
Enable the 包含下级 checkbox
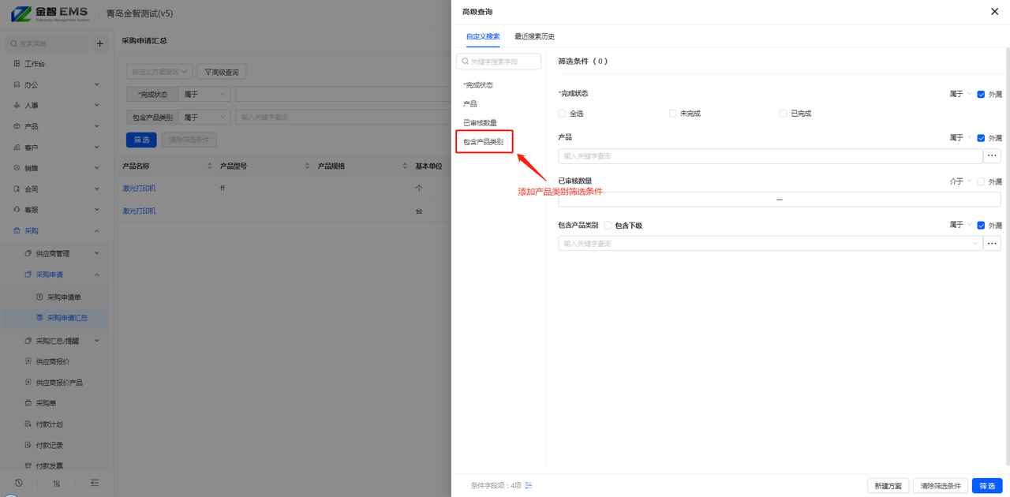pos(608,226)
